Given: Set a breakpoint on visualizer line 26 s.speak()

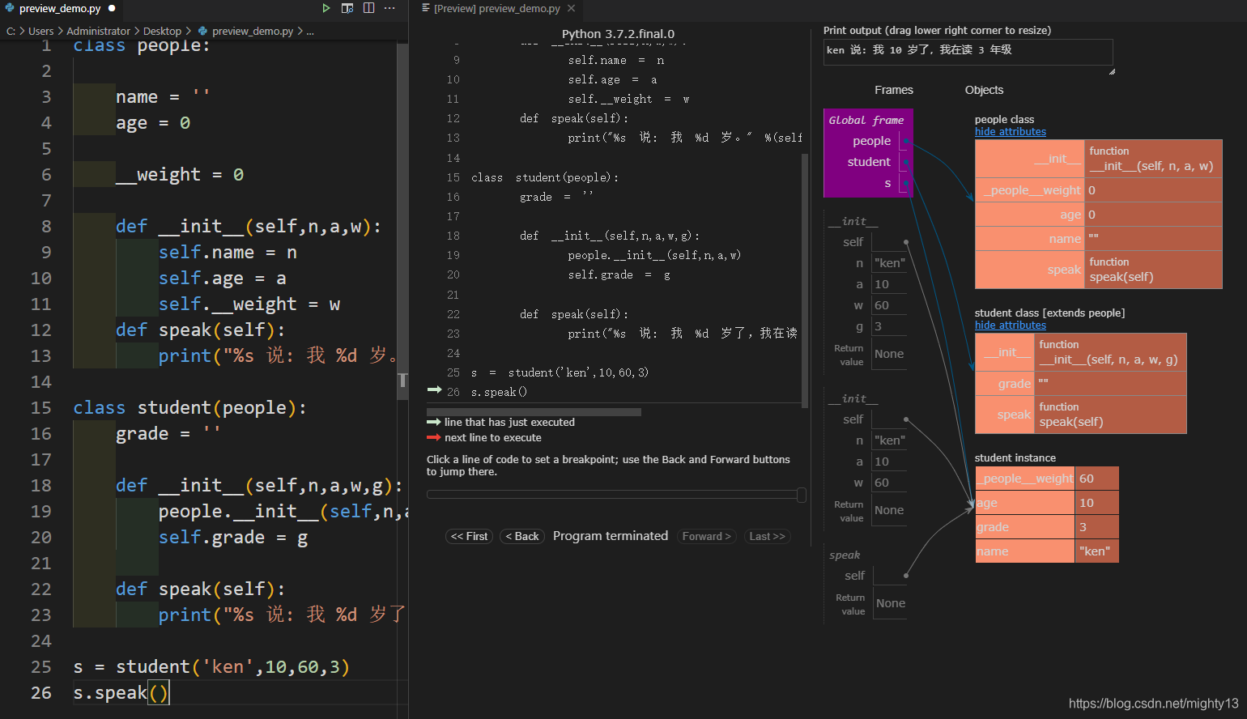Looking at the screenshot, I should 499,392.
